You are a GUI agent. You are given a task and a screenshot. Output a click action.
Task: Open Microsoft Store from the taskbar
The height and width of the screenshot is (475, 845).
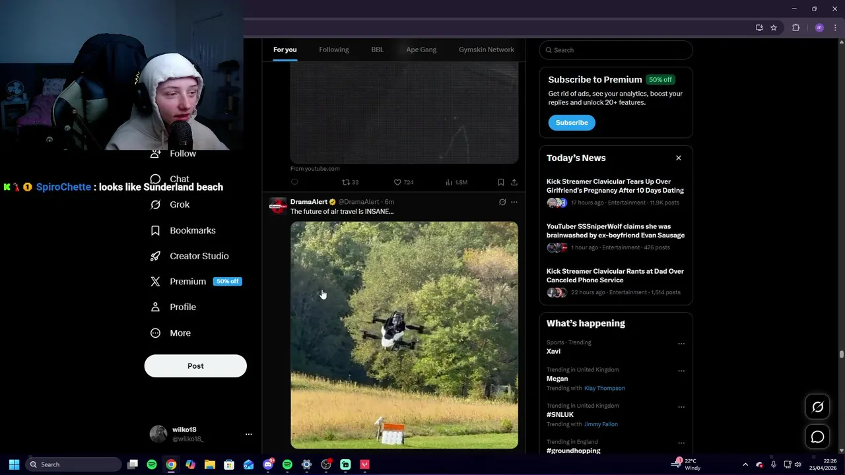[229, 464]
